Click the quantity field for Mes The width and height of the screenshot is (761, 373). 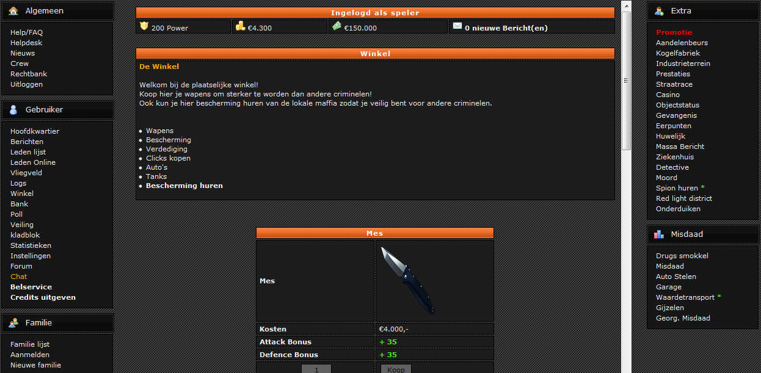(x=316, y=369)
